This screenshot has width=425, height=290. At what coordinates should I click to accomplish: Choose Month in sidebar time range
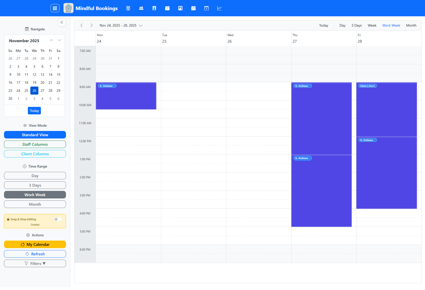click(x=35, y=204)
